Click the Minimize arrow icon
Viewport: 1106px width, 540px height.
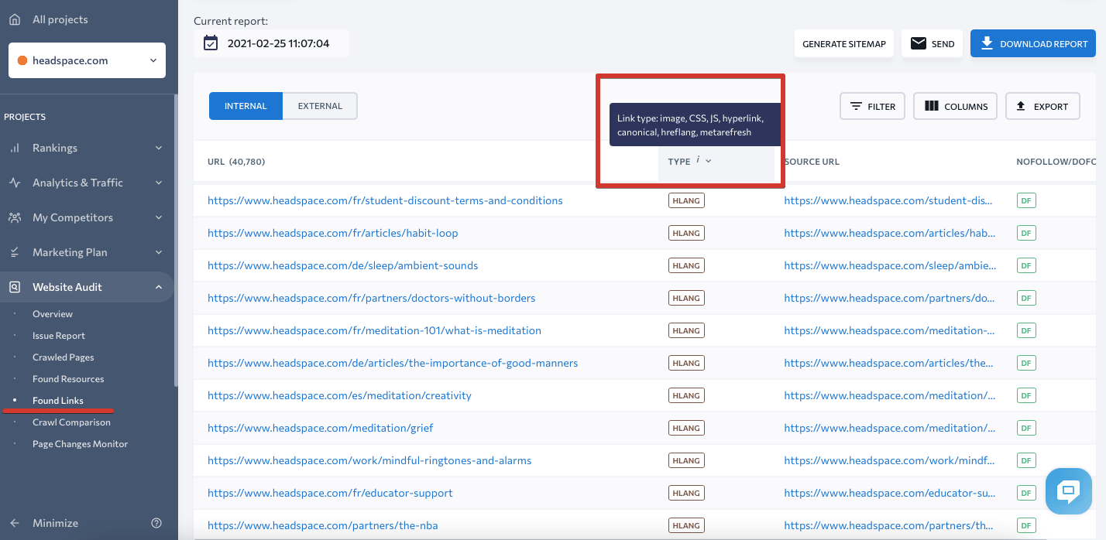coord(15,523)
